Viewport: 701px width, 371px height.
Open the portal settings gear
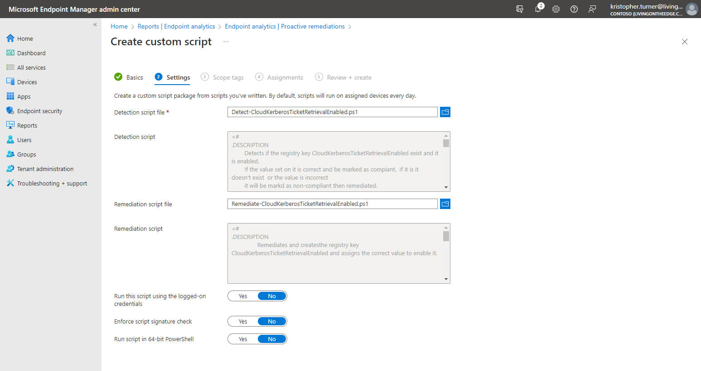pos(556,9)
